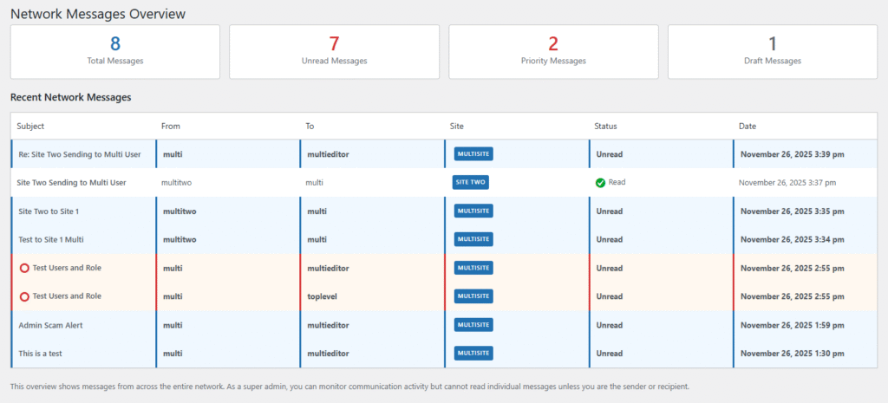
Task: Click the 'Recent Network Messages' heading
Action: tap(71, 97)
